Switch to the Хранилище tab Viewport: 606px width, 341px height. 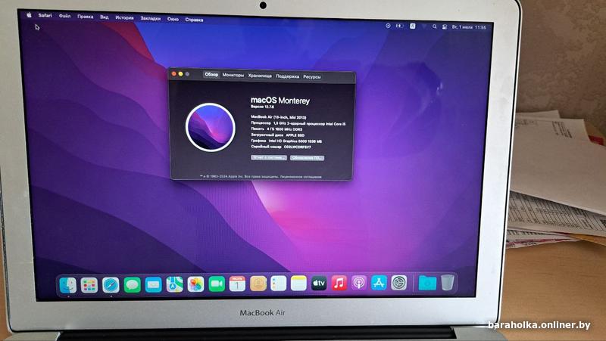point(260,76)
